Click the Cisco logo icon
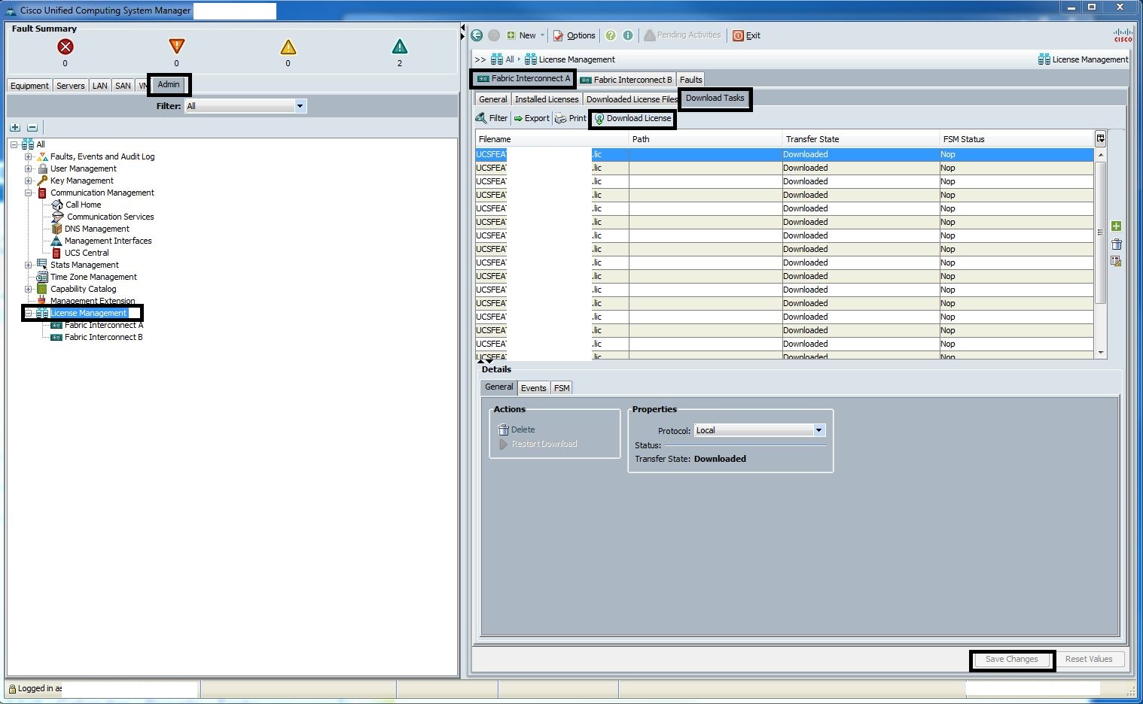Image resolution: width=1143 pixels, height=704 pixels. [1123, 35]
